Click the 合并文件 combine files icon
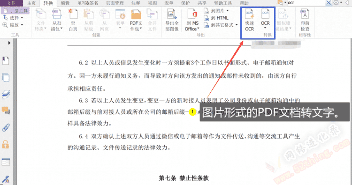The image size is (352, 185). click(x=152, y=14)
